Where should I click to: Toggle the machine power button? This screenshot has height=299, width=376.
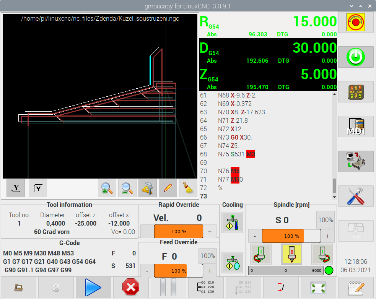pos(355,57)
